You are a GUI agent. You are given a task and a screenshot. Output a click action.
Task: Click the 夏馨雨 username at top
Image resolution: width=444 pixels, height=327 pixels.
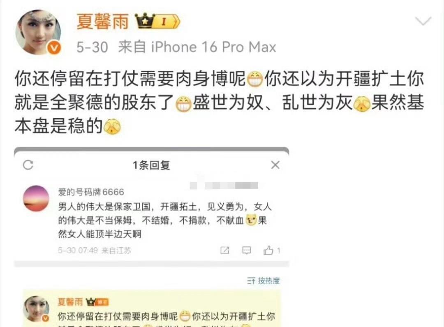pyautogui.click(x=103, y=21)
